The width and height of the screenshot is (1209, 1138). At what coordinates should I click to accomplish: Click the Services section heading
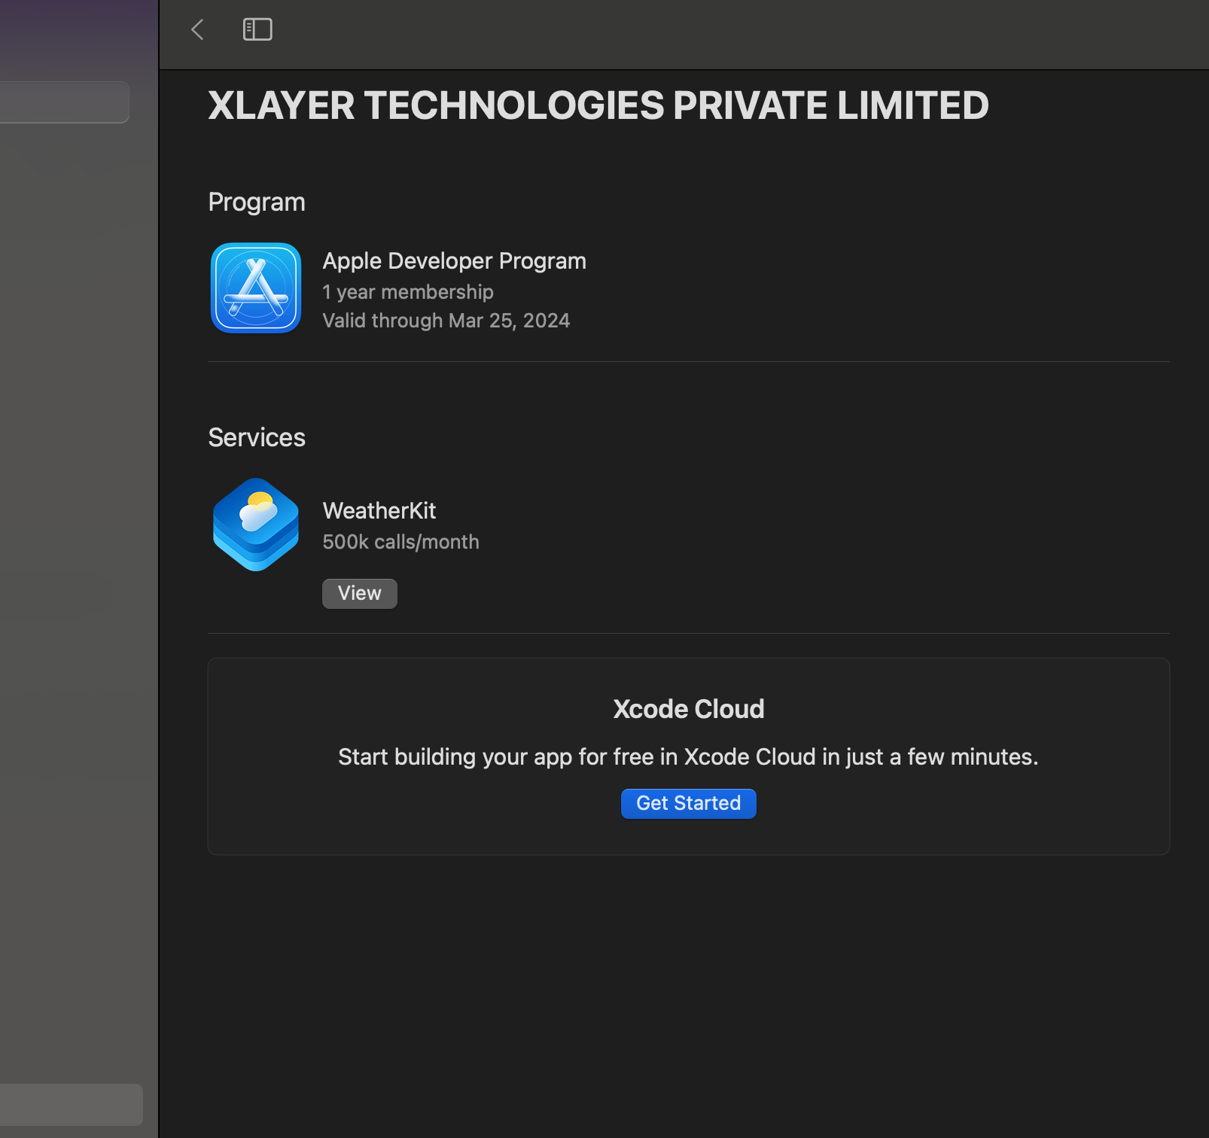[x=257, y=438]
